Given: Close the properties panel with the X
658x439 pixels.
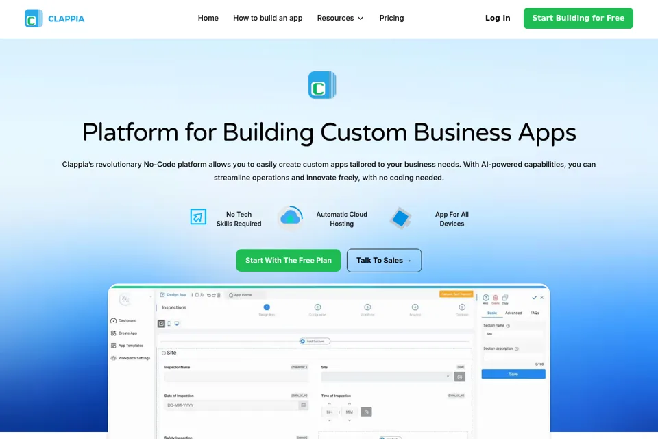Looking at the screenshot, I should tap(541, 298).
